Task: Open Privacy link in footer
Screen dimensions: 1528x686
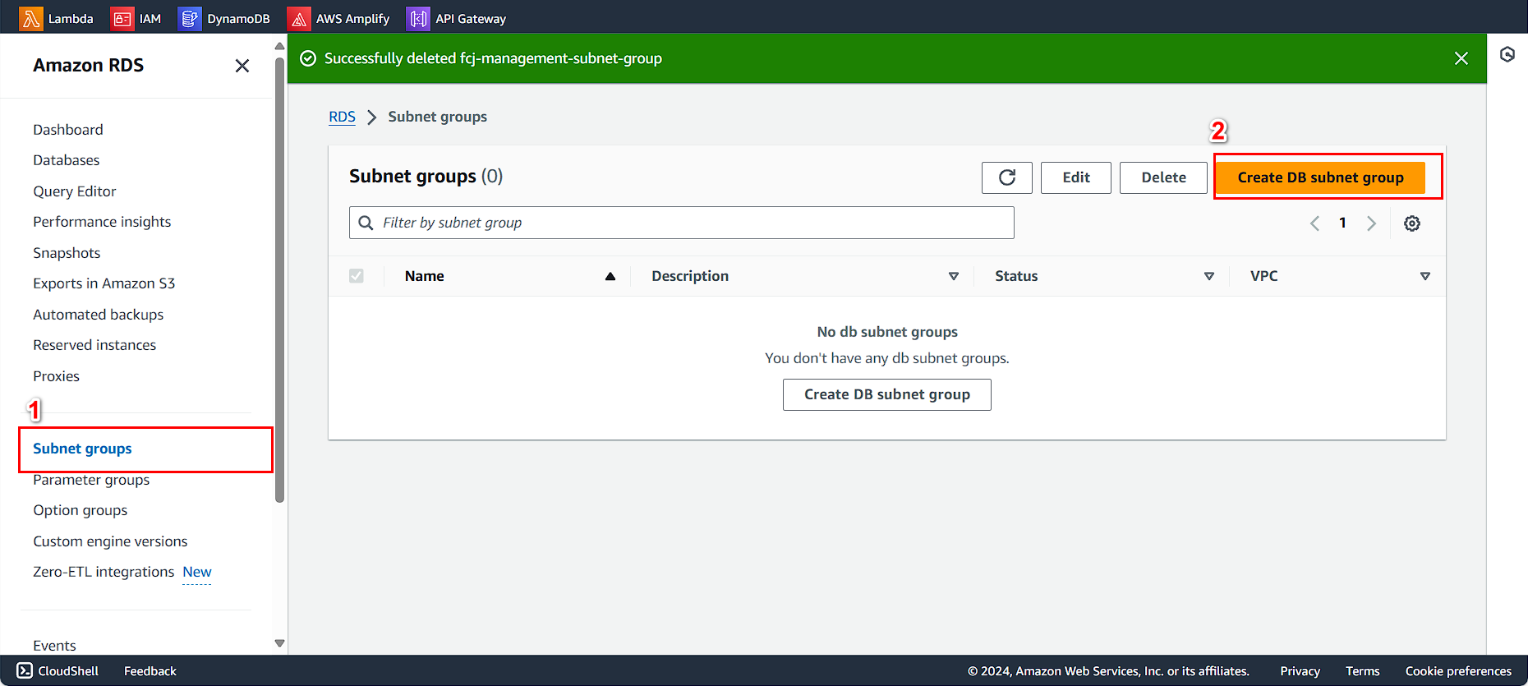Action: [1300, 671]
